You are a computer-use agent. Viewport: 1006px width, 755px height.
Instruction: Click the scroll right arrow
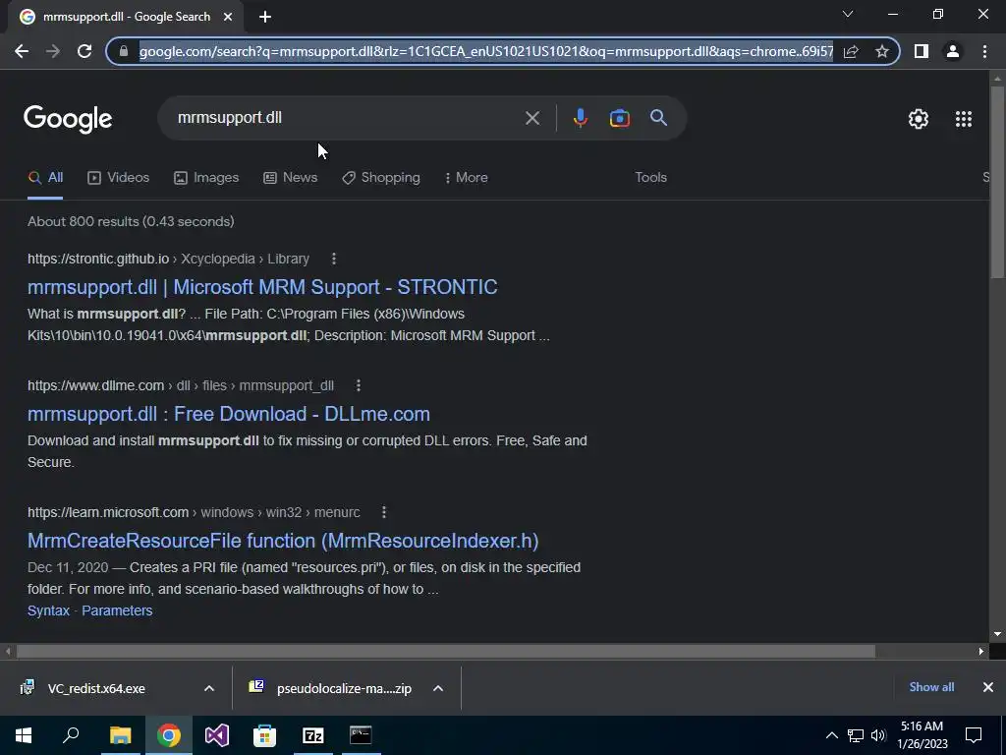[981, 652]
